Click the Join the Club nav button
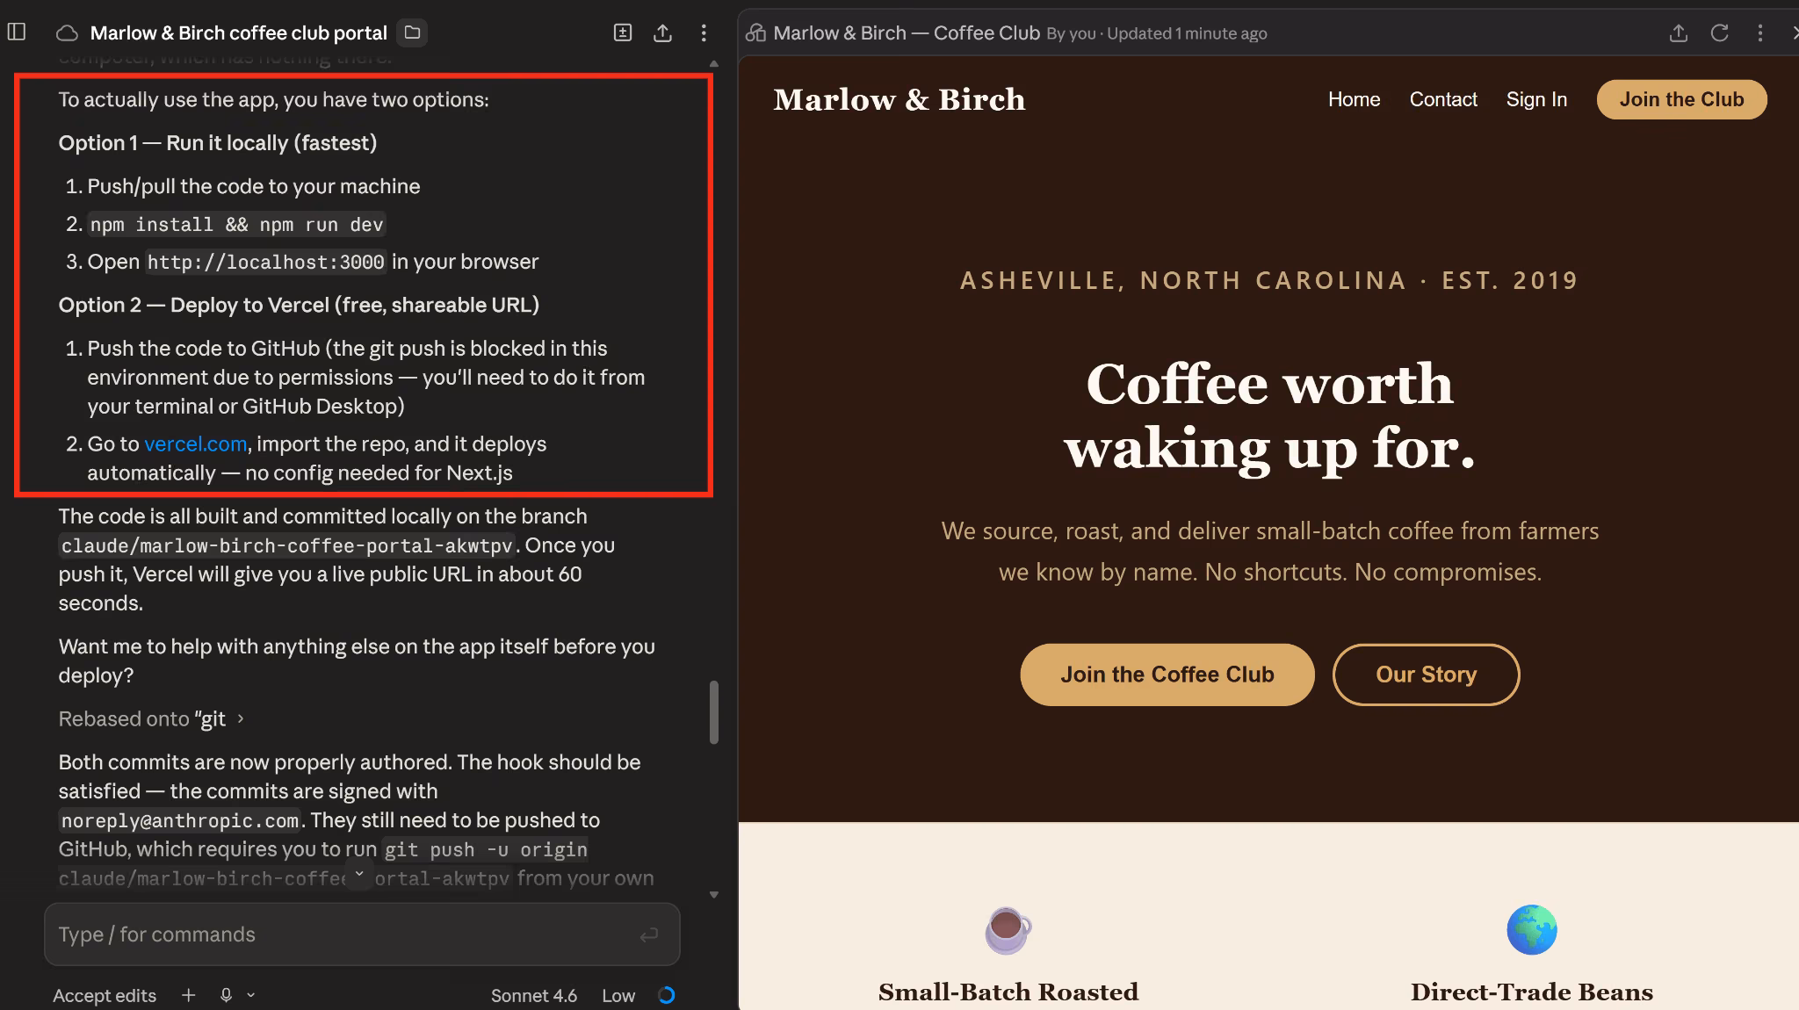 1681,99
